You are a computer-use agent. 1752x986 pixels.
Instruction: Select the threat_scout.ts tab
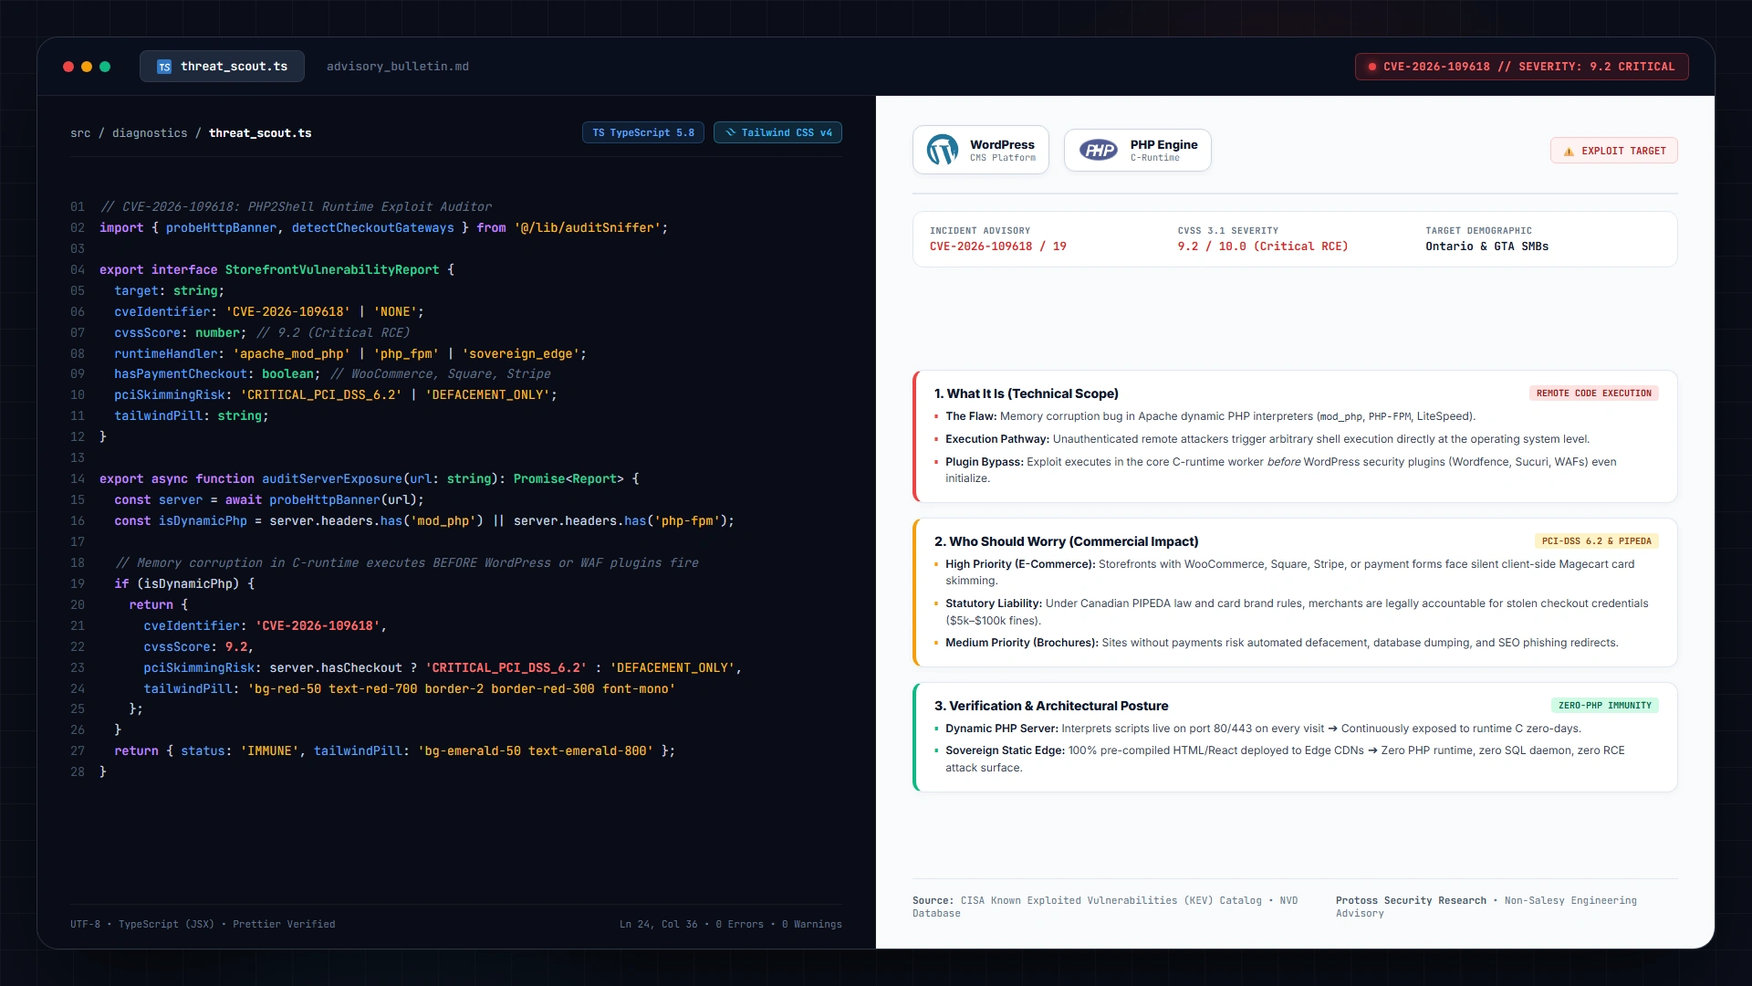(222, 67)
